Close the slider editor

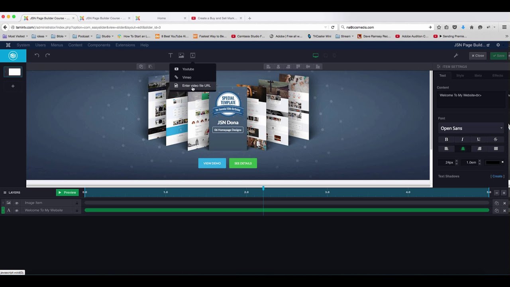478,56
